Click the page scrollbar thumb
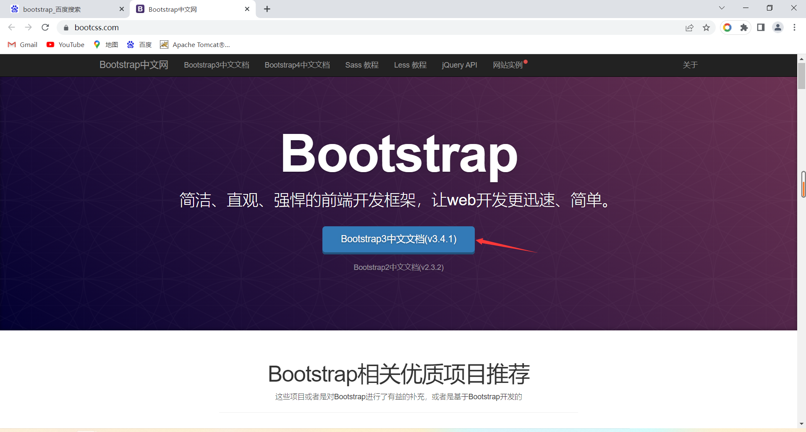This screenshot has height=432, width=806. pyautogui.click(x=801, y=76)
